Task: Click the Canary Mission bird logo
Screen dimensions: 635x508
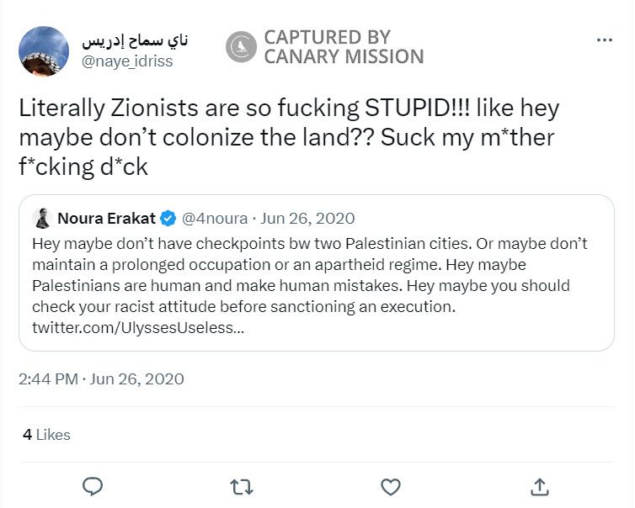Action: click(241, 47)
